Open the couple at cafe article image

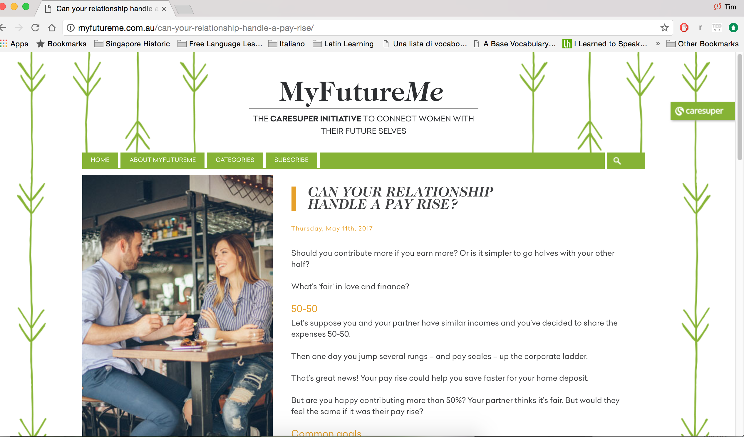pos(177,306)
